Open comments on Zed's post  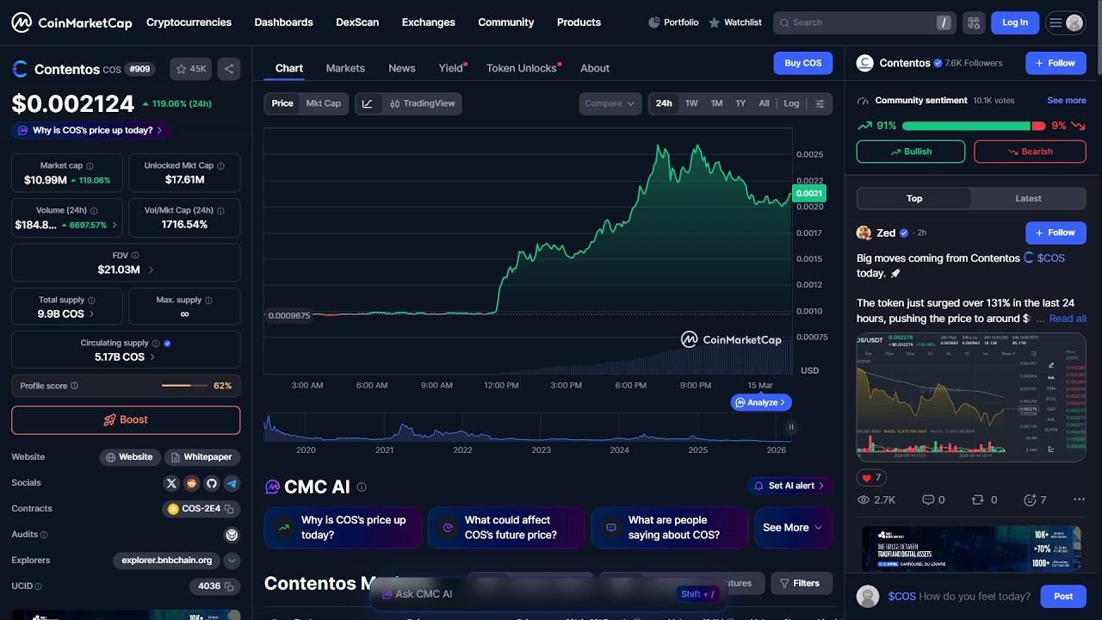pyautogui.click(x=933, y=499)
